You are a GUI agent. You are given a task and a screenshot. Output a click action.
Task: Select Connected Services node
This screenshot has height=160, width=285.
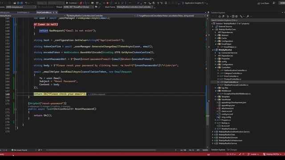[x=229, y=53]
